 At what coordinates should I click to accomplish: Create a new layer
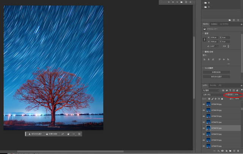[x=234, y=151]
